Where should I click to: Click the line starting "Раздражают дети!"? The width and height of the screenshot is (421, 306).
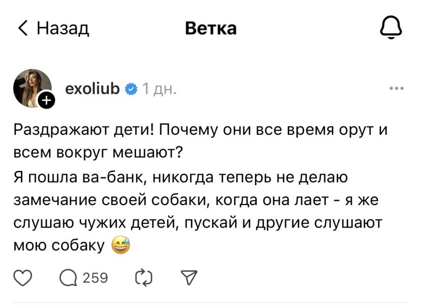201,130
